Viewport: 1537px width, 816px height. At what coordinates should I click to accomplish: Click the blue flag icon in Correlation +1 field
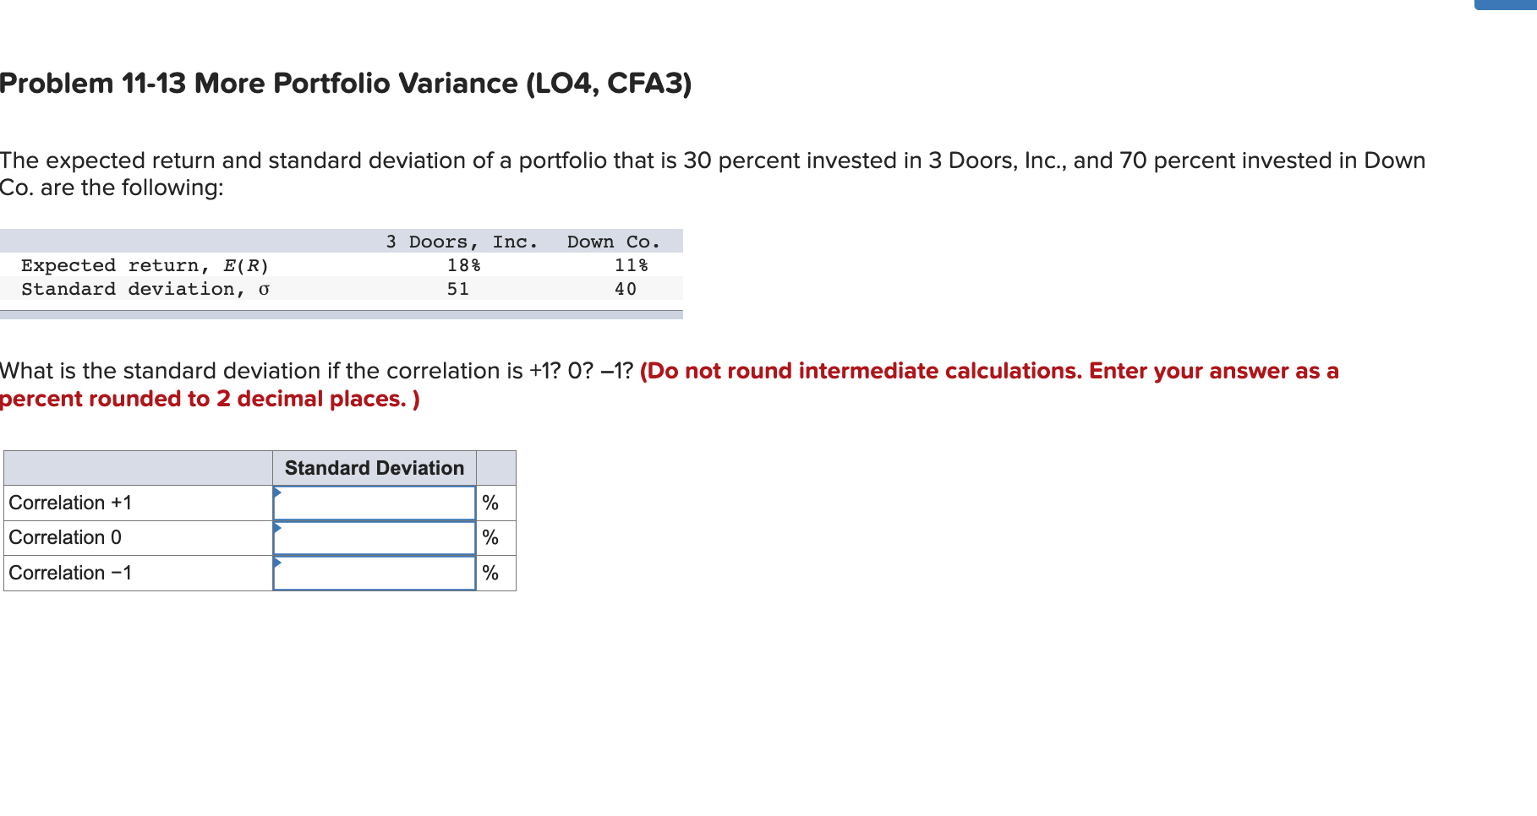pyautogui.click(x=277, y=493)
